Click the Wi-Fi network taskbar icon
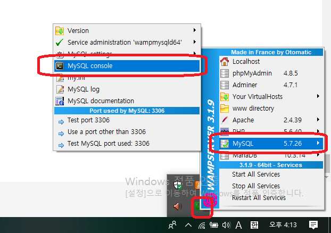331x233 pixels. pyautogui.click(x=202, y=226)
